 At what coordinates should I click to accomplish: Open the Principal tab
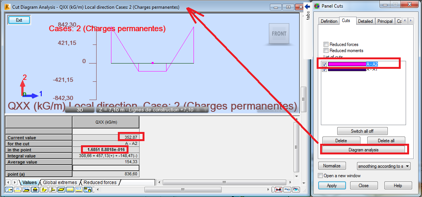(385, 21)
